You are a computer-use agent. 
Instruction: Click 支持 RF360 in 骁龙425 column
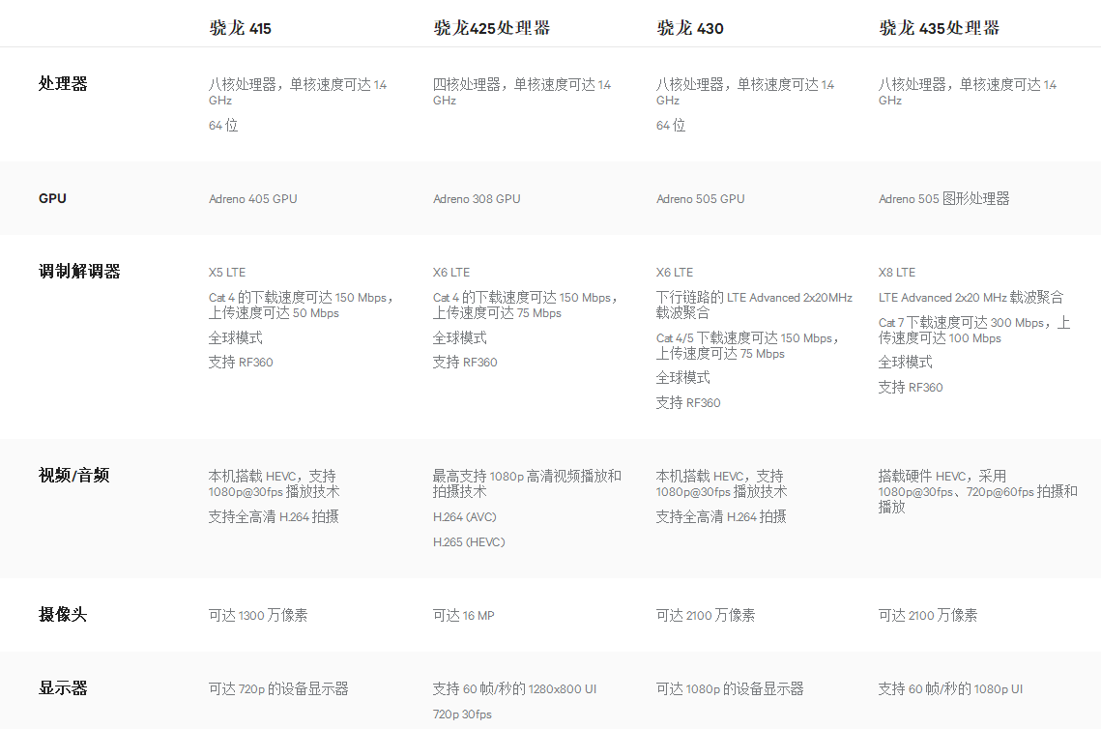click(x=465, y=363)
